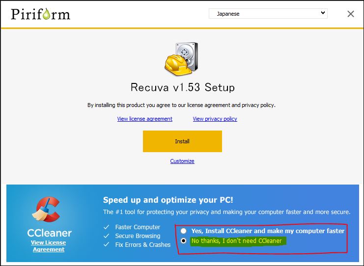Open the Customize install options link

(x=182, y=161)
